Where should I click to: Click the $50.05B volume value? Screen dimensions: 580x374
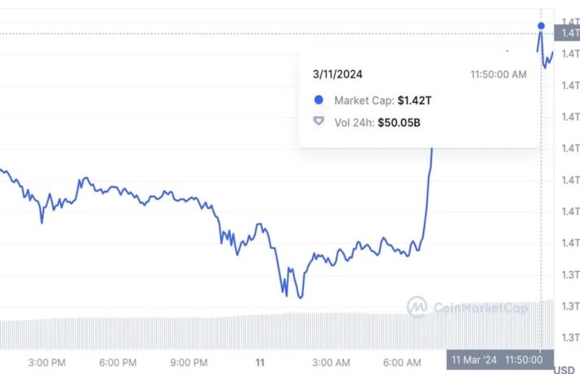(399, 122)
